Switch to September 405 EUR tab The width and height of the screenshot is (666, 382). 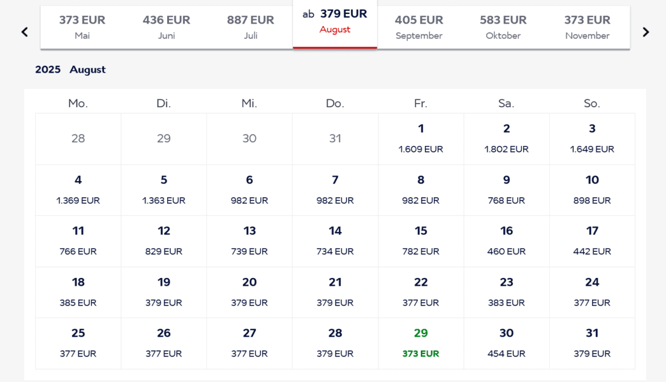(x=419, y=27)
